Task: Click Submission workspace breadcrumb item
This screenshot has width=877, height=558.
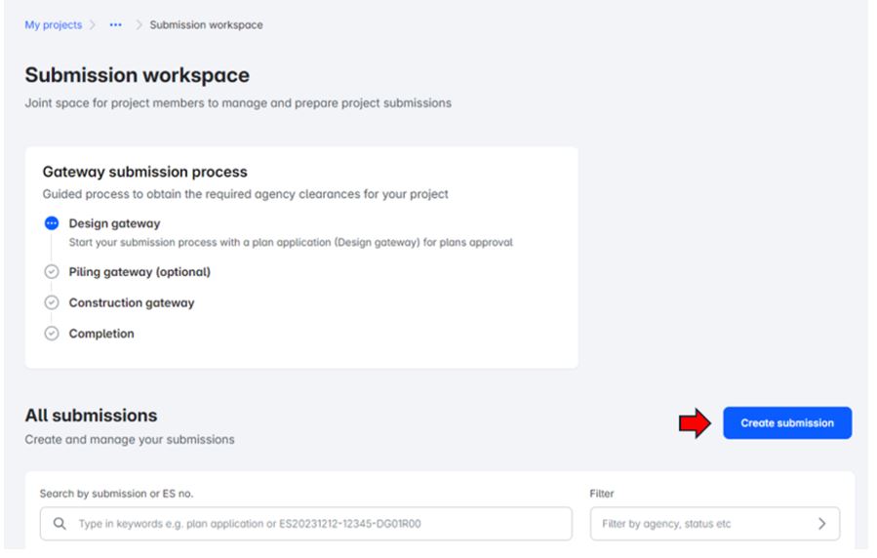Action: click(206, 25)
